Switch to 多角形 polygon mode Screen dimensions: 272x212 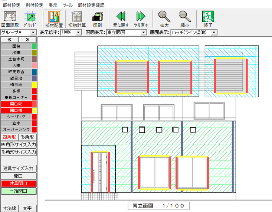[x=27, y=137]
